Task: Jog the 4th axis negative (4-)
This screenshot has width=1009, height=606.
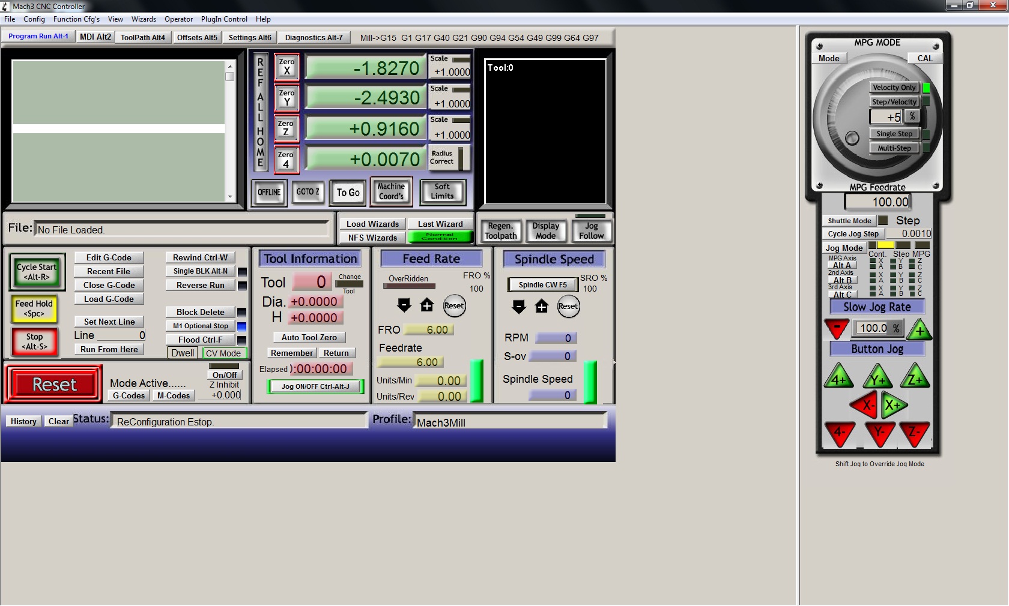Action: 840,433
